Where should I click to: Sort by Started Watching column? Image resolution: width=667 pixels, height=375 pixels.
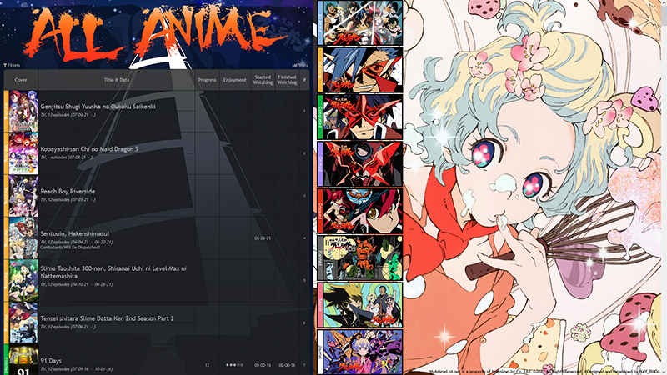point(262,79)
